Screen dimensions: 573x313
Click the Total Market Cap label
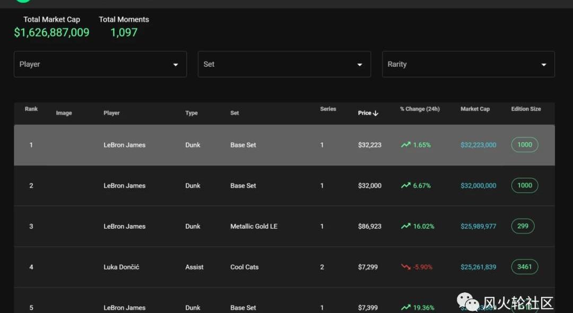click(51, 19)
